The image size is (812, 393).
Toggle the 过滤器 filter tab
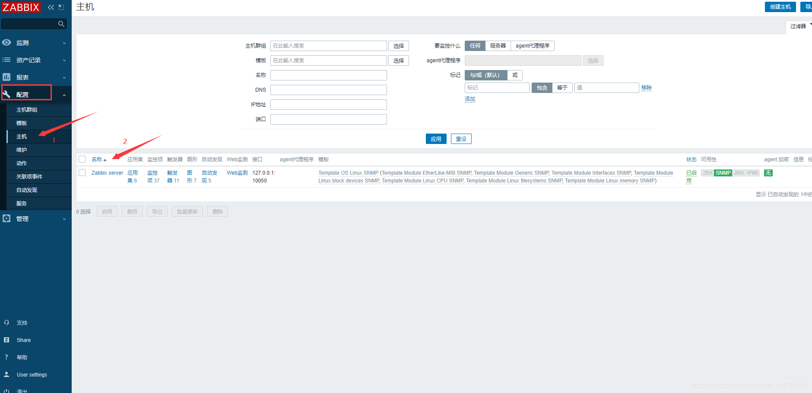[x=799, y=26]
